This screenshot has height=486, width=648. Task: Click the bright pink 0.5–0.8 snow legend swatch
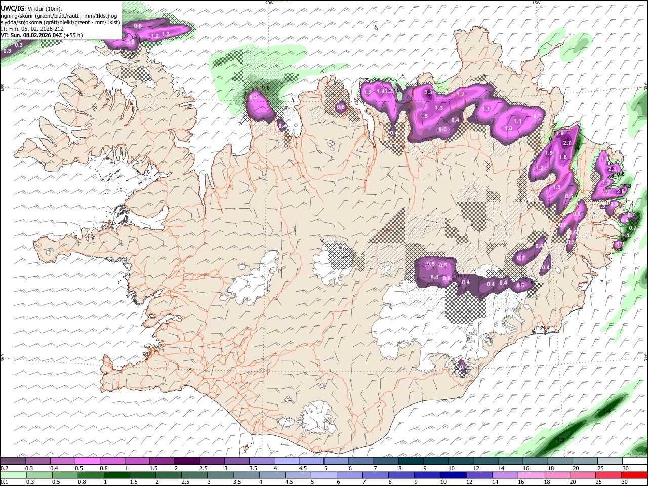tap(87, 461)
